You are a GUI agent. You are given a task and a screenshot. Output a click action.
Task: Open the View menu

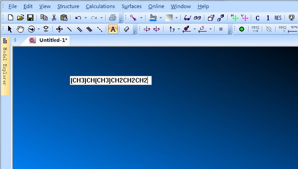click(x=45, y=6)
